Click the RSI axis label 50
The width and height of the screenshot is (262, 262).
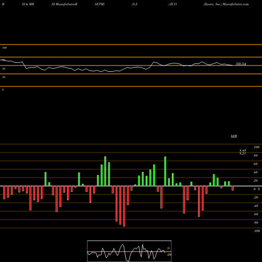tap(4, 69)
